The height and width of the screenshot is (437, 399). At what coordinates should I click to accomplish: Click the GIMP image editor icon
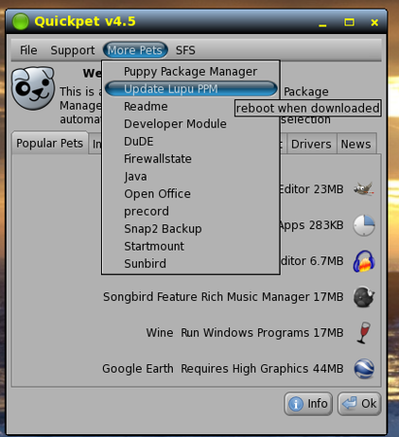[364, 188]
